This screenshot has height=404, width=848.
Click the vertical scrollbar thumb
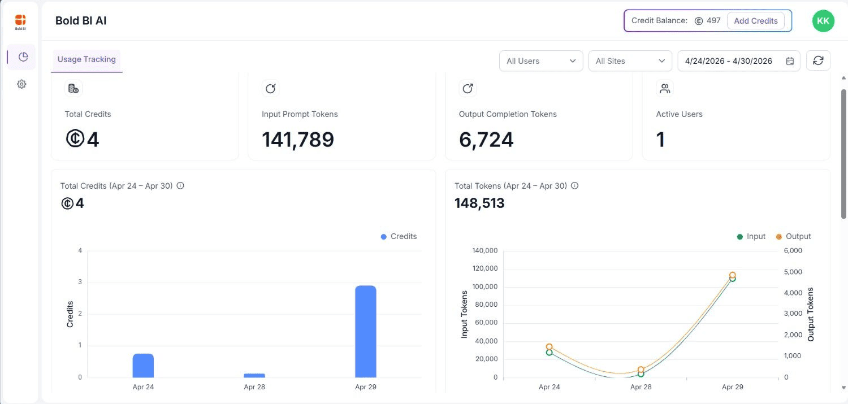pos(844,154)
